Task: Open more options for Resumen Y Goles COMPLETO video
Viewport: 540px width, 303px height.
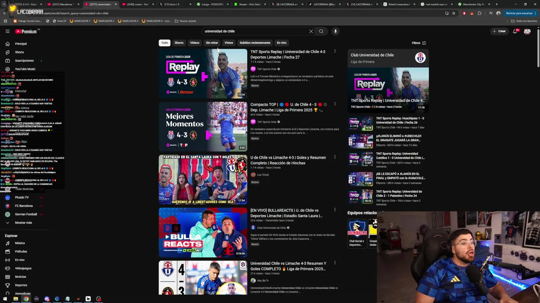Action: tap(335, 263)
